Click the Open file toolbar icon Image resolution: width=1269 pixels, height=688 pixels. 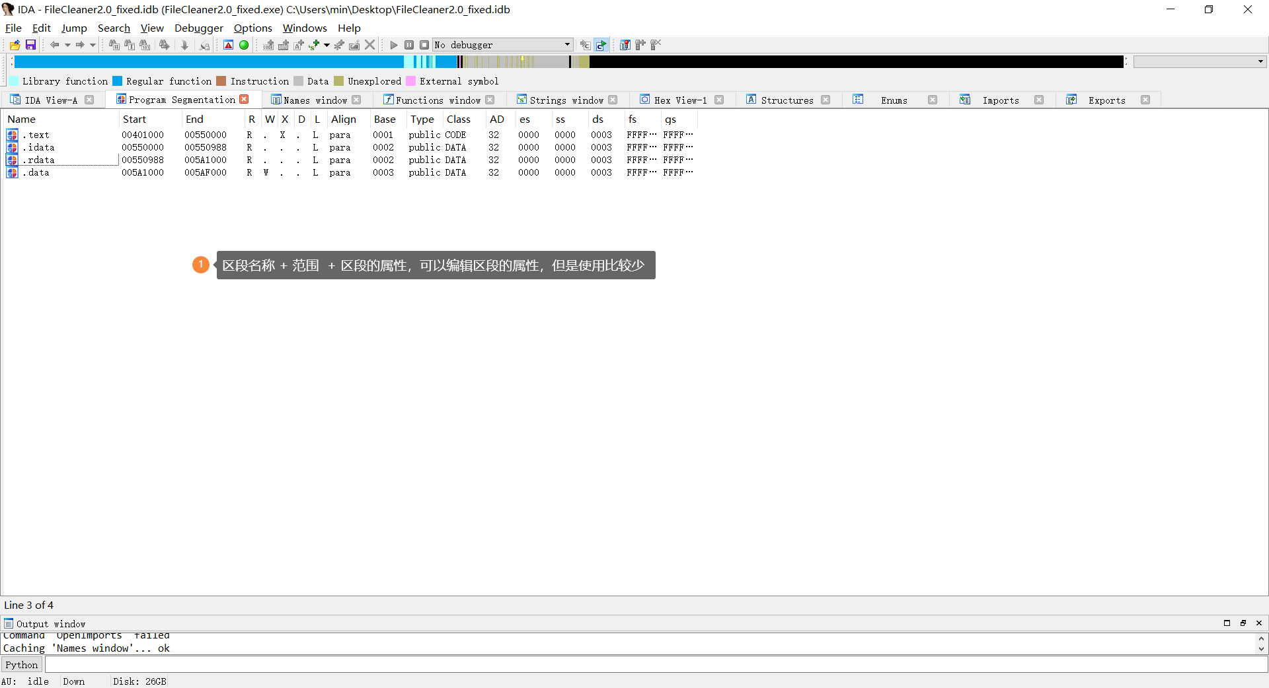(15, 45)
